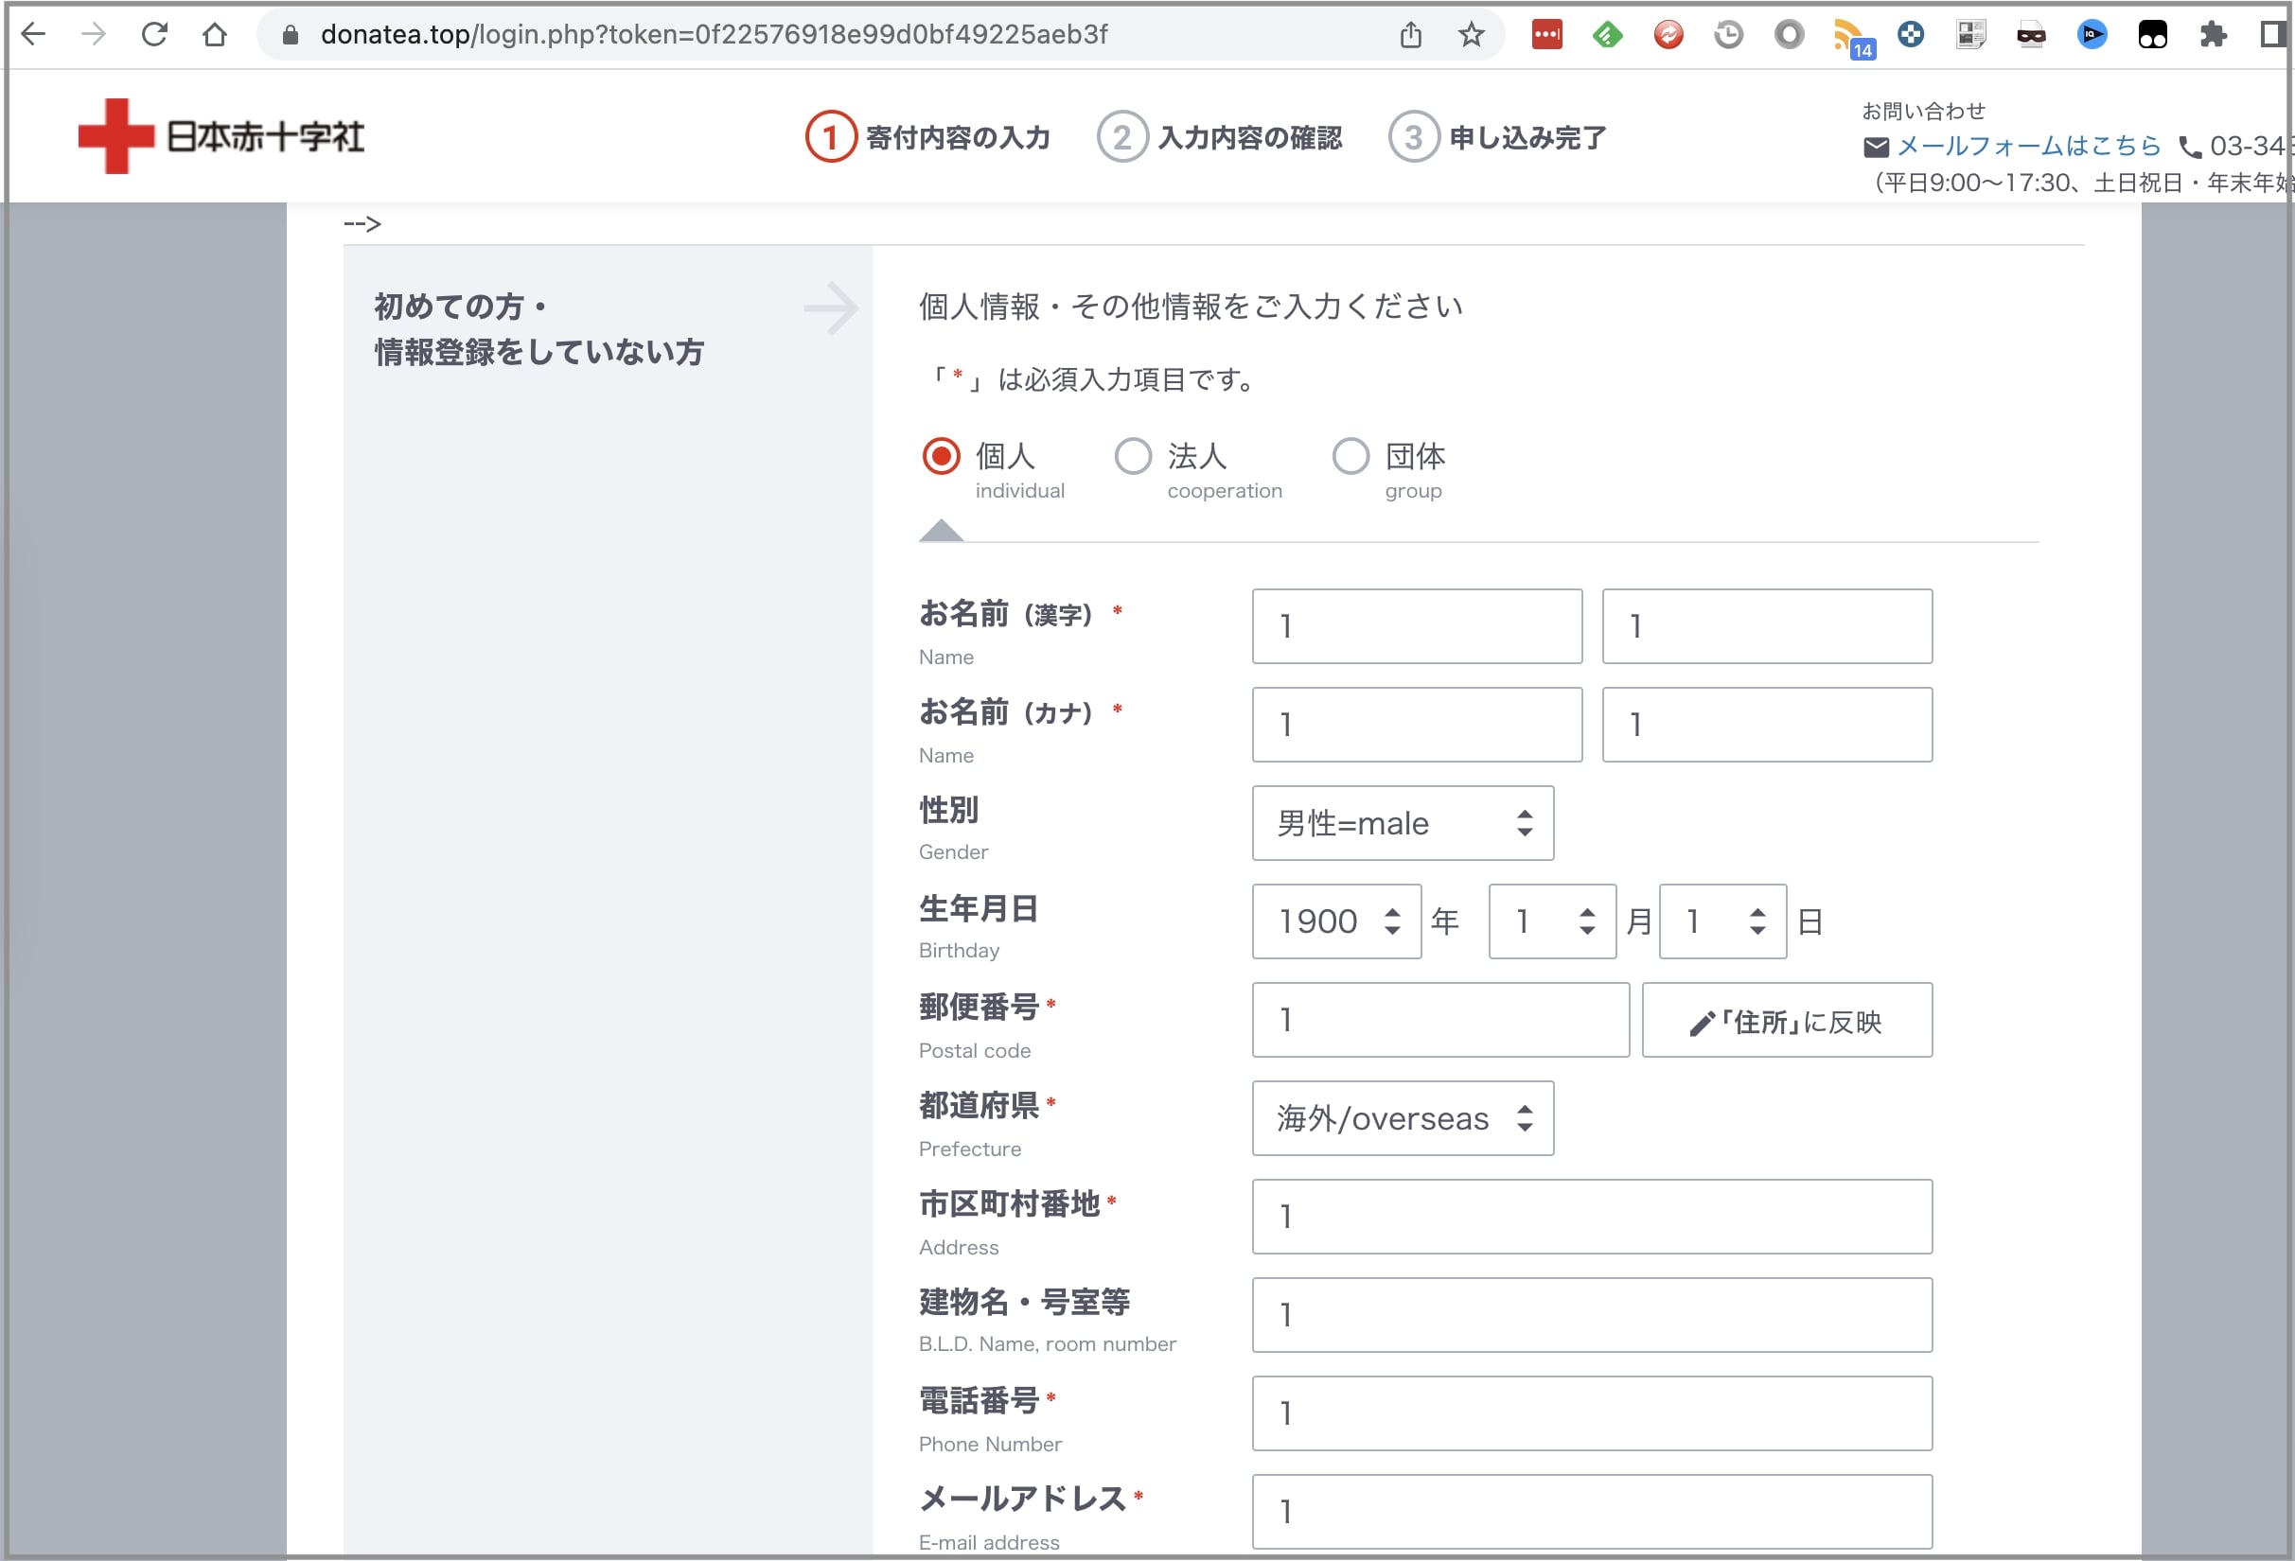Open the 都道府県 prefecture dropdown

pos(1402,1117)
